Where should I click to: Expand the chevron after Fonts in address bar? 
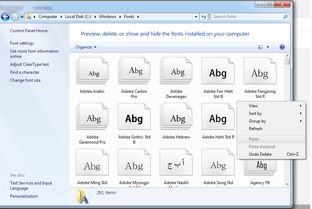(x=138, y=17)
